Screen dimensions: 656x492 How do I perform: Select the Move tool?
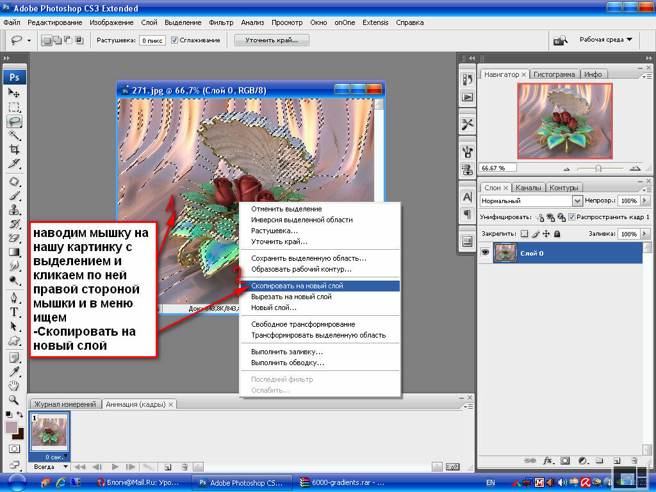point(14,93)
